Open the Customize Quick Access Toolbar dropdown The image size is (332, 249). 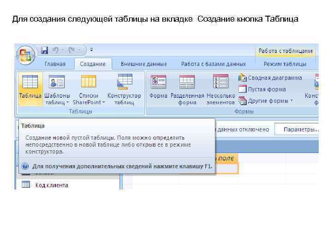tap(91, 50)
